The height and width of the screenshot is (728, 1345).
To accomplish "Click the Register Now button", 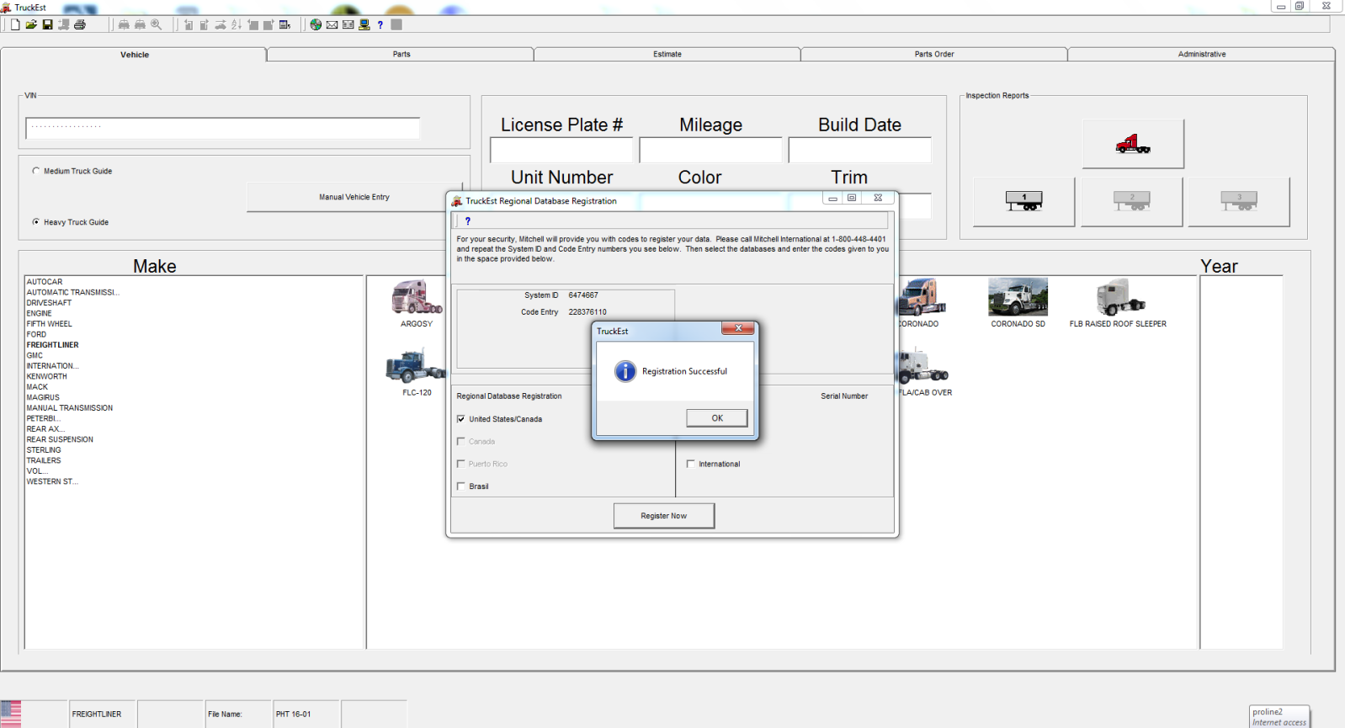I will (664, 516).
